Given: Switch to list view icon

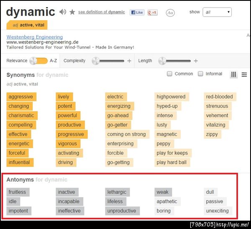Looking at the screenshot, I should tap(244, 75).
